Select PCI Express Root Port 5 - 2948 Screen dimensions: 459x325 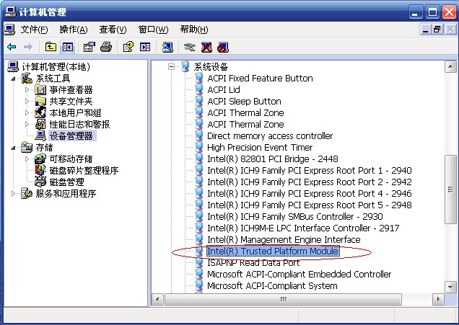point(310,205)
